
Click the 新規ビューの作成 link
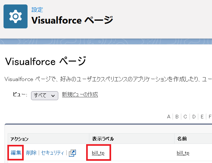[x=80, y=94]
